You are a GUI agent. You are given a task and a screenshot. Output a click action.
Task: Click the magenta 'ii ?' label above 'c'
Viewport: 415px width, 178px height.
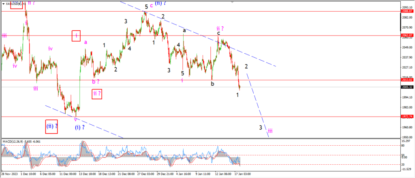coord(220,28)
